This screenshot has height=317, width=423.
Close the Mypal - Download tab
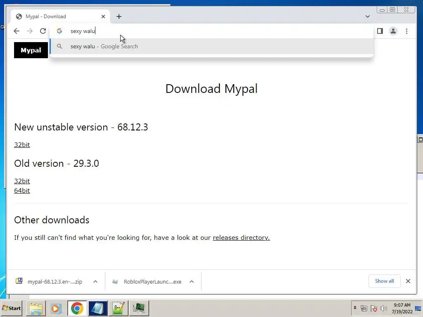click(103, 17)
